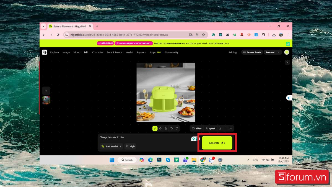The height and width of the screenshot is (187, 332).
Task: Click the Video button below canvas
Action: (x=196, y=129)
